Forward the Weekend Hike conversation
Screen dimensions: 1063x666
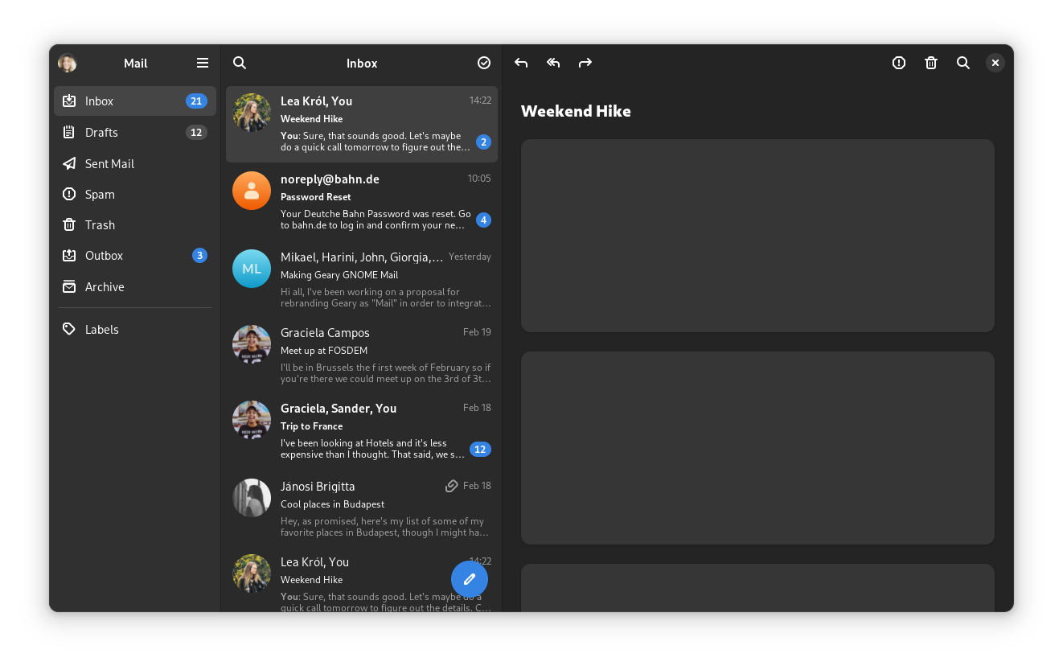(585, 63)
